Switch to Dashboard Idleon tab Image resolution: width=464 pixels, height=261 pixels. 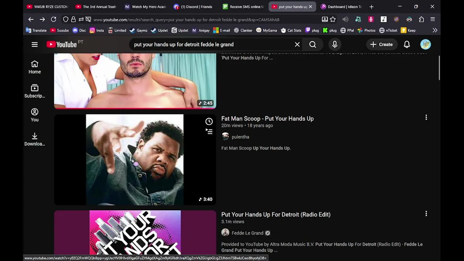(x=341, y=7)
